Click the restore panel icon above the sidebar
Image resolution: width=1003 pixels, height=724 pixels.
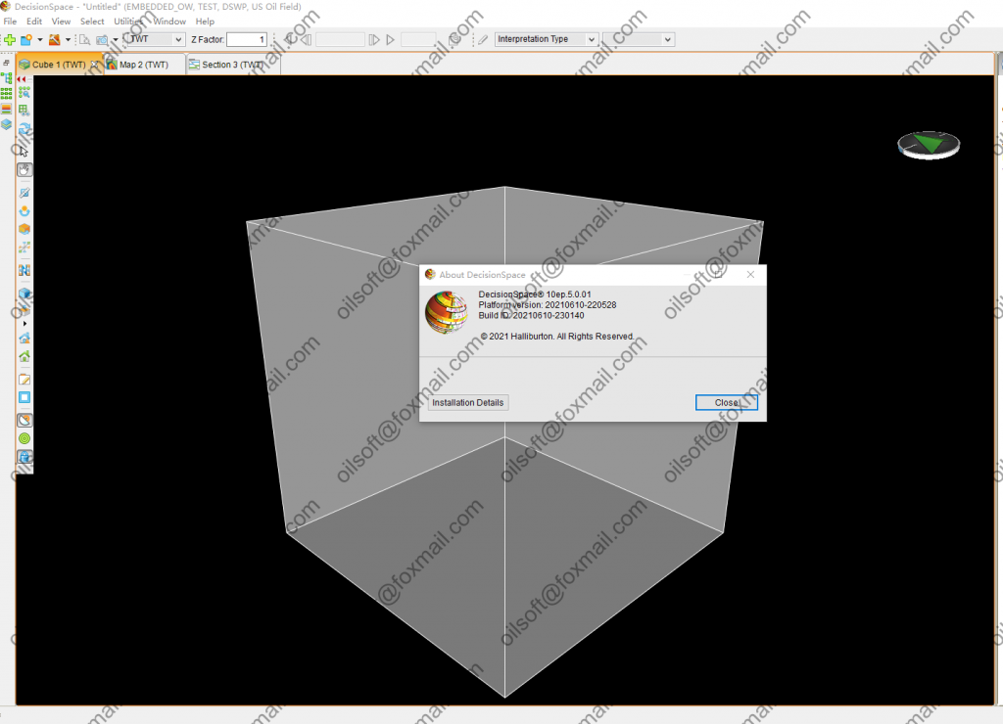click(6, 63)
